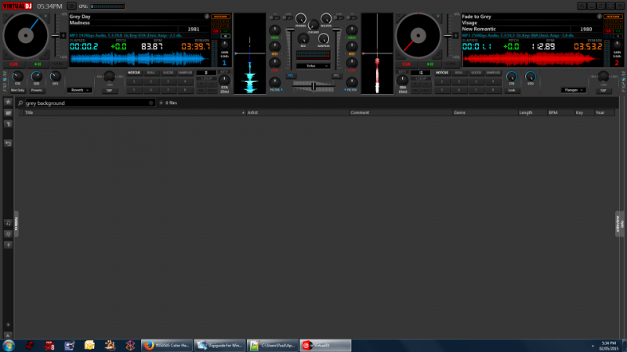
Task: Select the ROLL pad tab on deck 1
Action: click(x=150, y=73)
